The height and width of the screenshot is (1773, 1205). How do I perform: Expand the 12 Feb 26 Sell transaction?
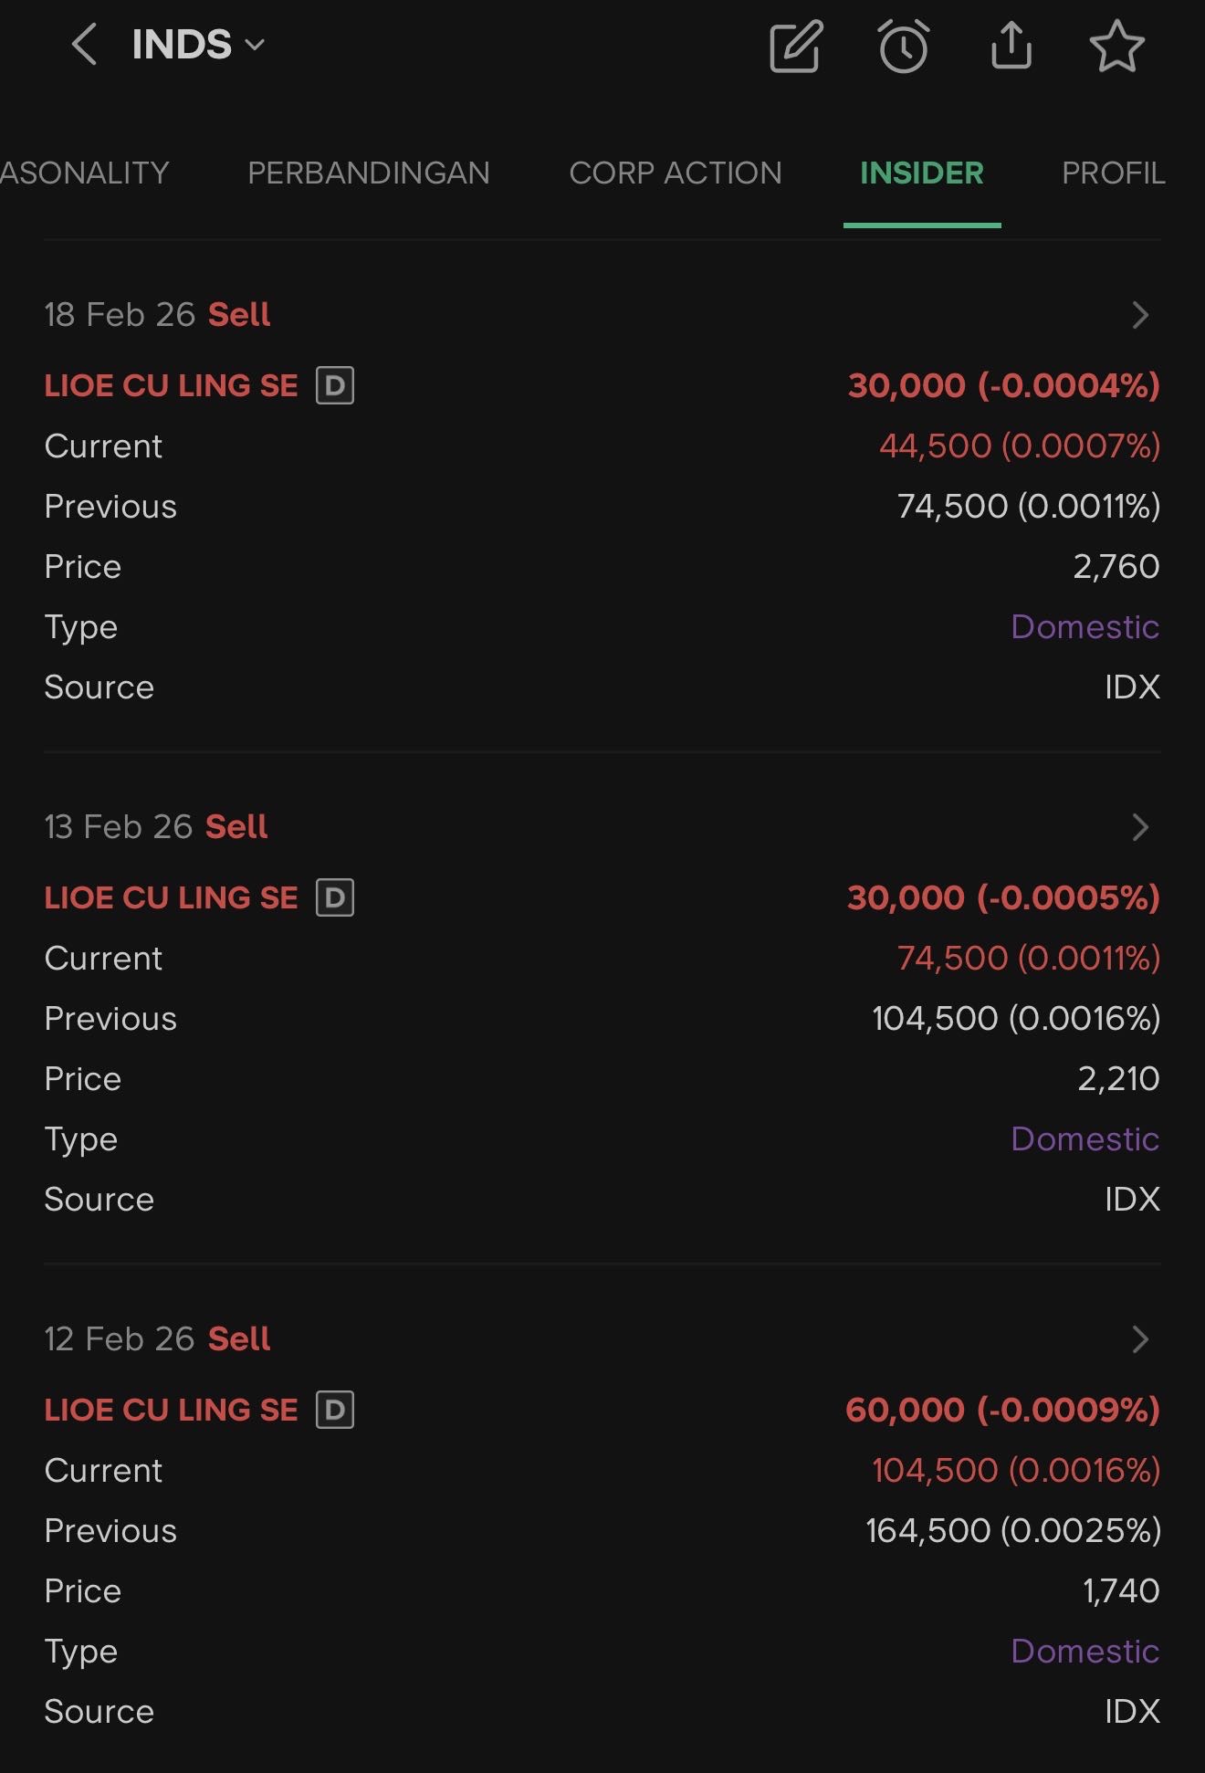pos(1139,1339)
